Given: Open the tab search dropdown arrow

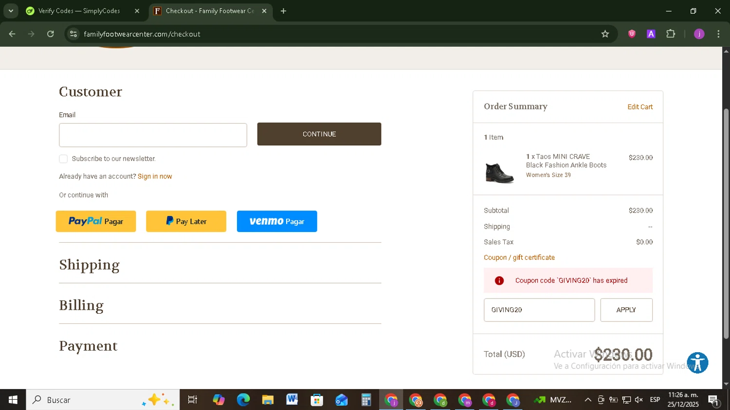Looking at the screenshot, I should (11, 11).
